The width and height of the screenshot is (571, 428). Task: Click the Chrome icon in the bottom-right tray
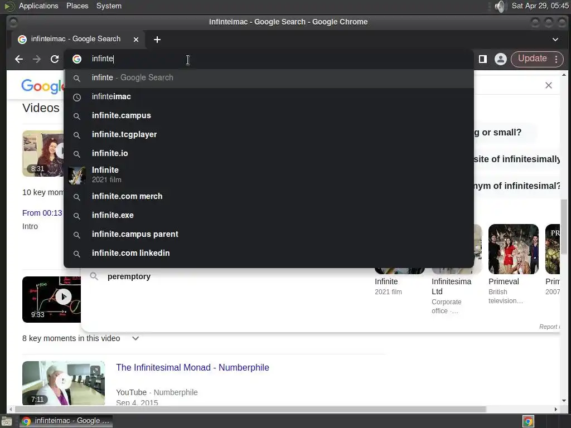[528, 421]
